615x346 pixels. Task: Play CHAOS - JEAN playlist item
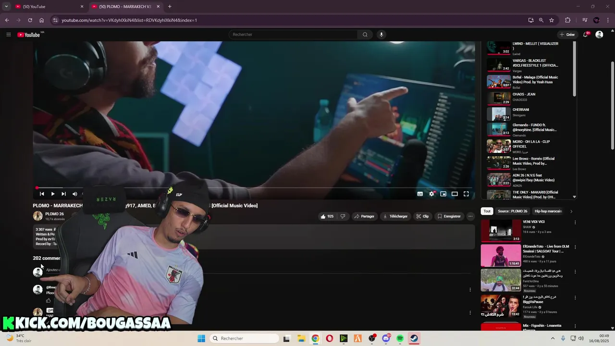[524, 94]
